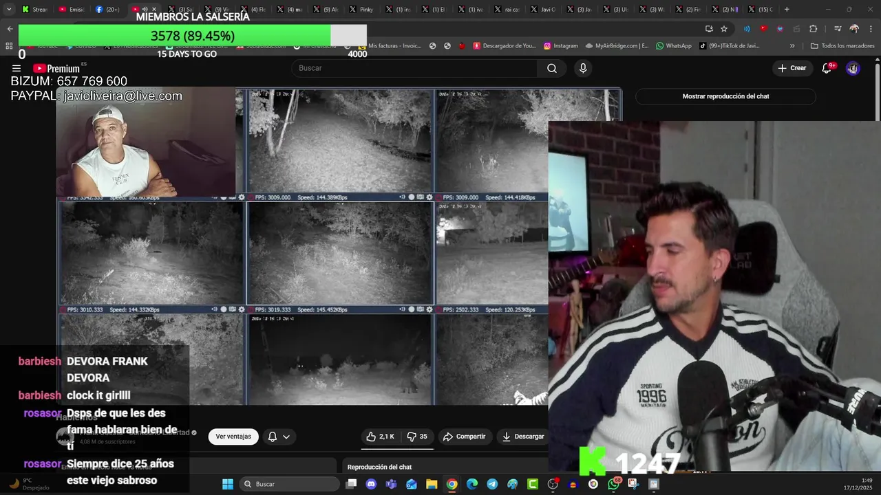The image size is (881, 495).
Task: Toggle channel notification bell beside Ver ventajas
Action: pos(273,437)
